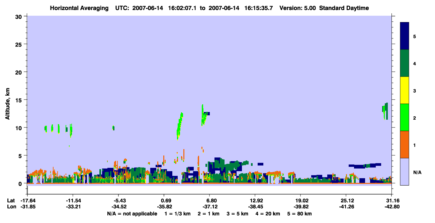
Task: Click the bright green level 2 color swatch
Action: coord(405,117)
